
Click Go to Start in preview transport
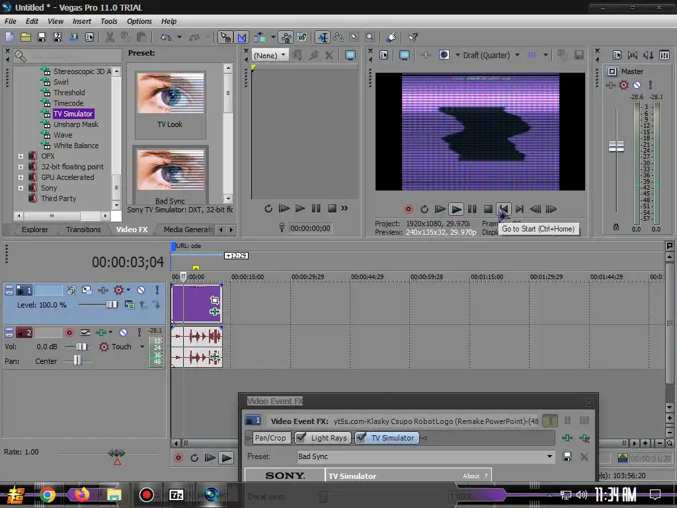tap(503, 209)
